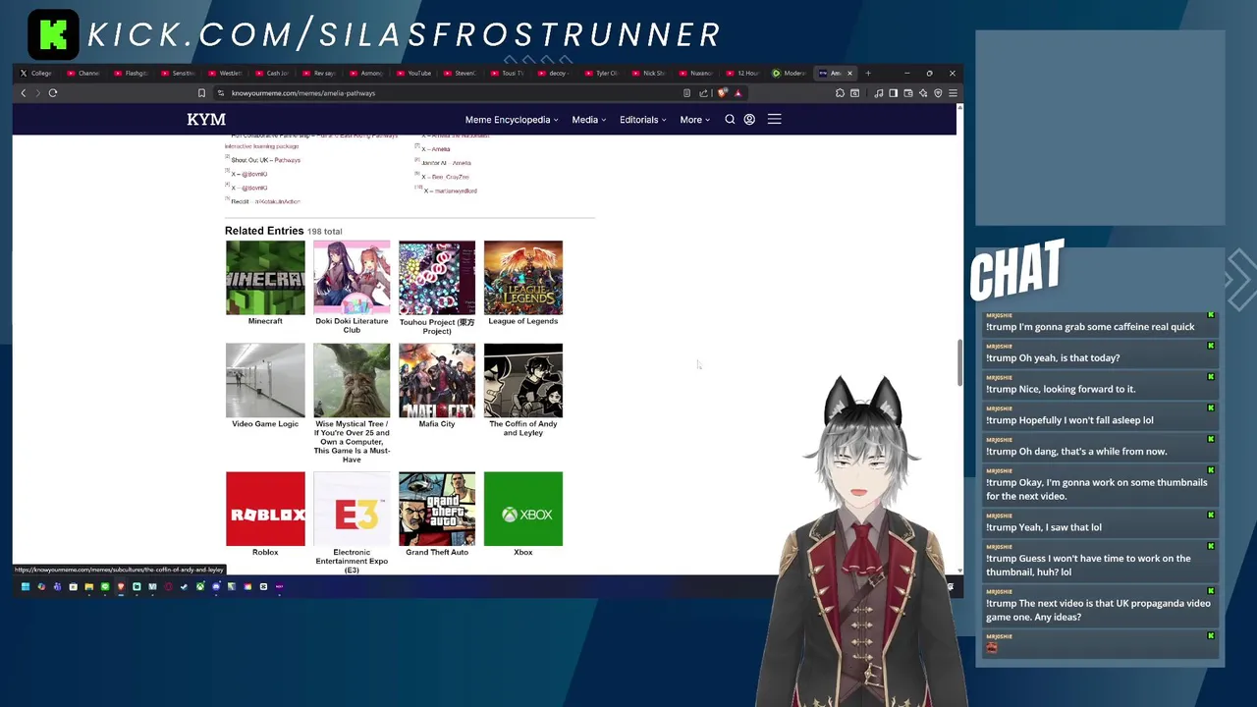Open the Video Game Logic thumbnail
Image resolution: width=1257 pixels, height=707 pixels.
tap(265, 381)
